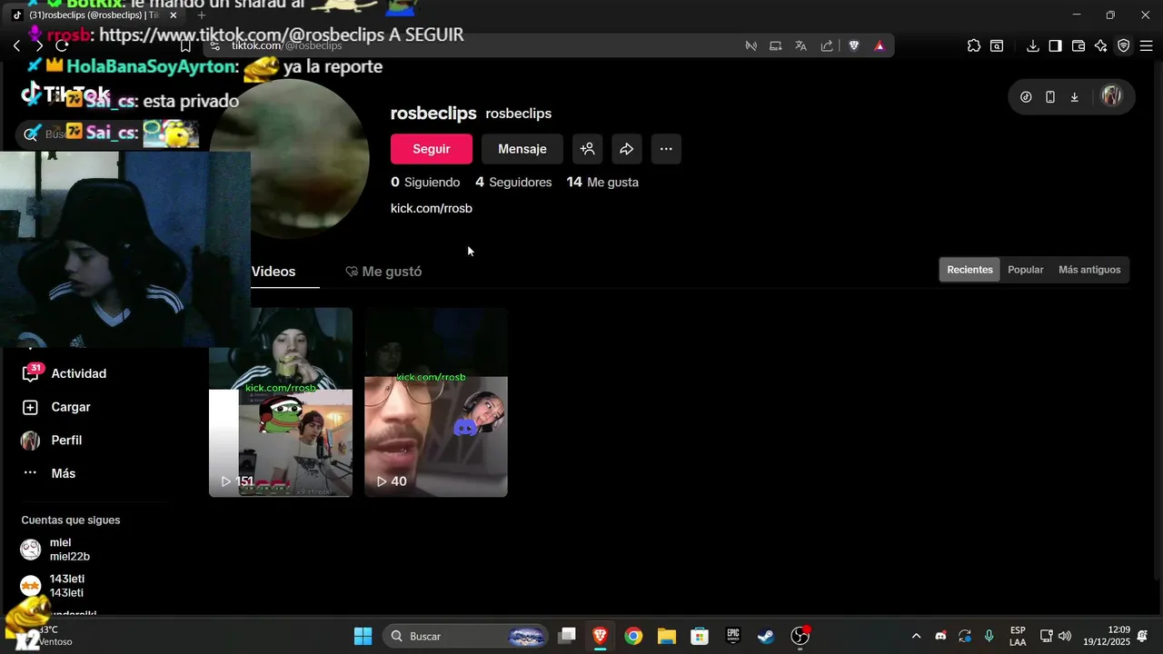Go to Perfil in the sidebar
The height and width of the screenshot is (654, 1163).
click(52, 441)
